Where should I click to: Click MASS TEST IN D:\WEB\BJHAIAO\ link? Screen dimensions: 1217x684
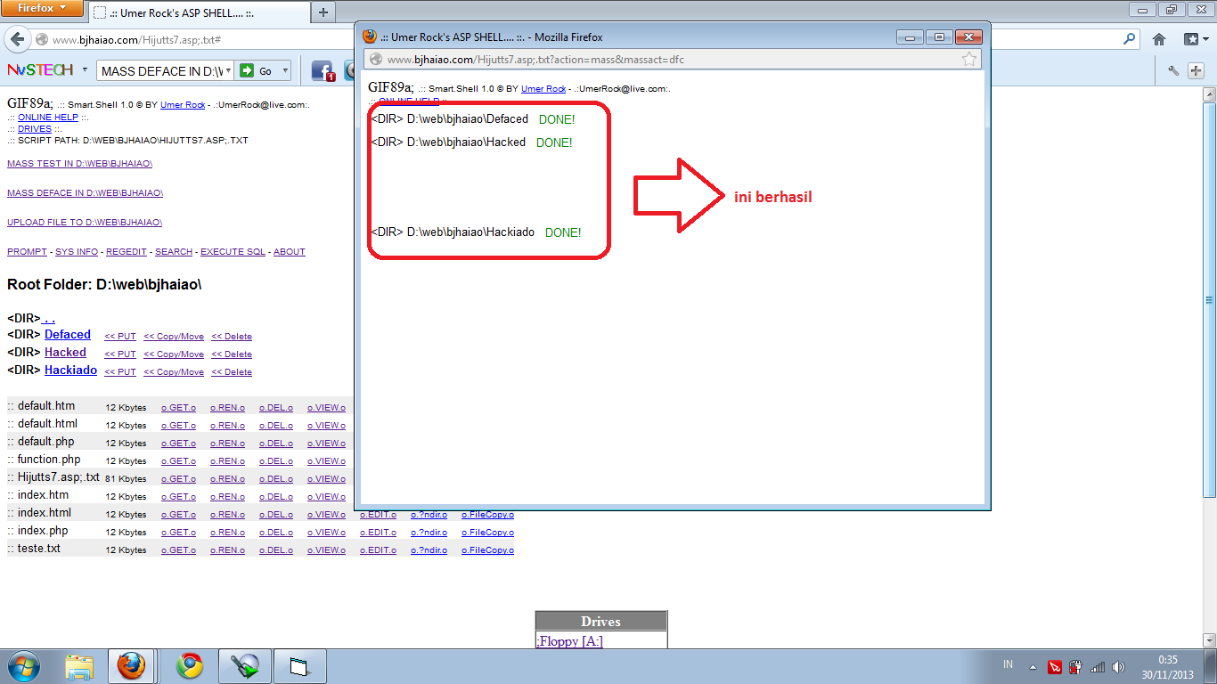(x=79, y=164)
